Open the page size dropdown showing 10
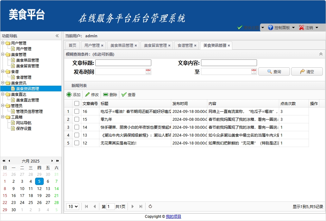The width and height of the screenshot is (326, 221). 72,206
